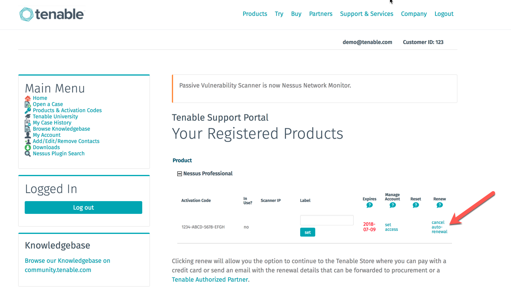Open the Products menu in top navigation
Viewport: 511px width, 304px height.
(255, 14)
